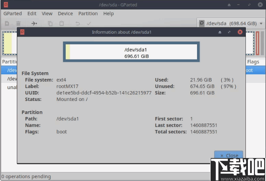The height and width of the screenshot is (181, 266).
Task: Click the Copy partition toolbar icon
Action: 50,23
